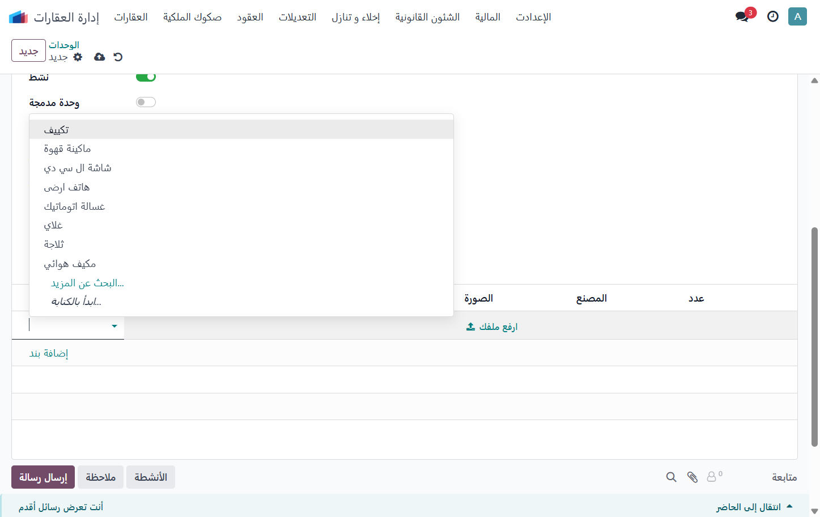Open the activities clock icon

[773, 16]
